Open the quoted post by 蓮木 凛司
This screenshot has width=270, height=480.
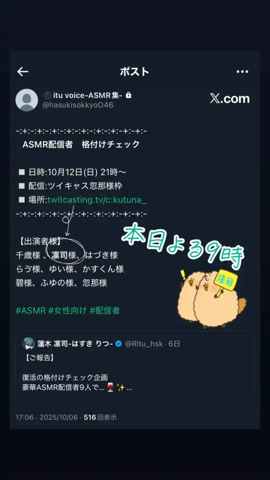pyautogui.click(x=135, y=364)
